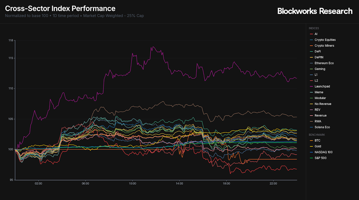Show or hide the BTC benchmark
359x200 pixels.
[x=317, y=140]
